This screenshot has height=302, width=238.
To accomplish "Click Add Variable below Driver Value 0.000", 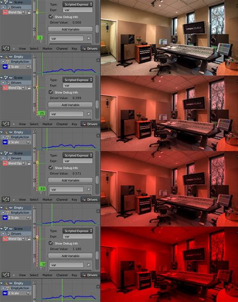I will [x=70, y=29].
